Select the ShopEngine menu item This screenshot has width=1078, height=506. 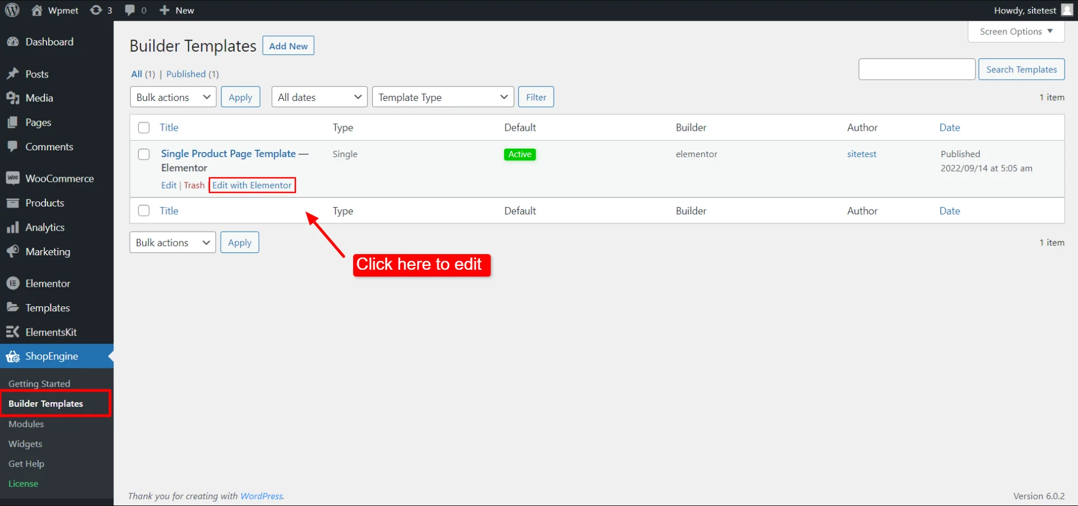coord(57,356)
